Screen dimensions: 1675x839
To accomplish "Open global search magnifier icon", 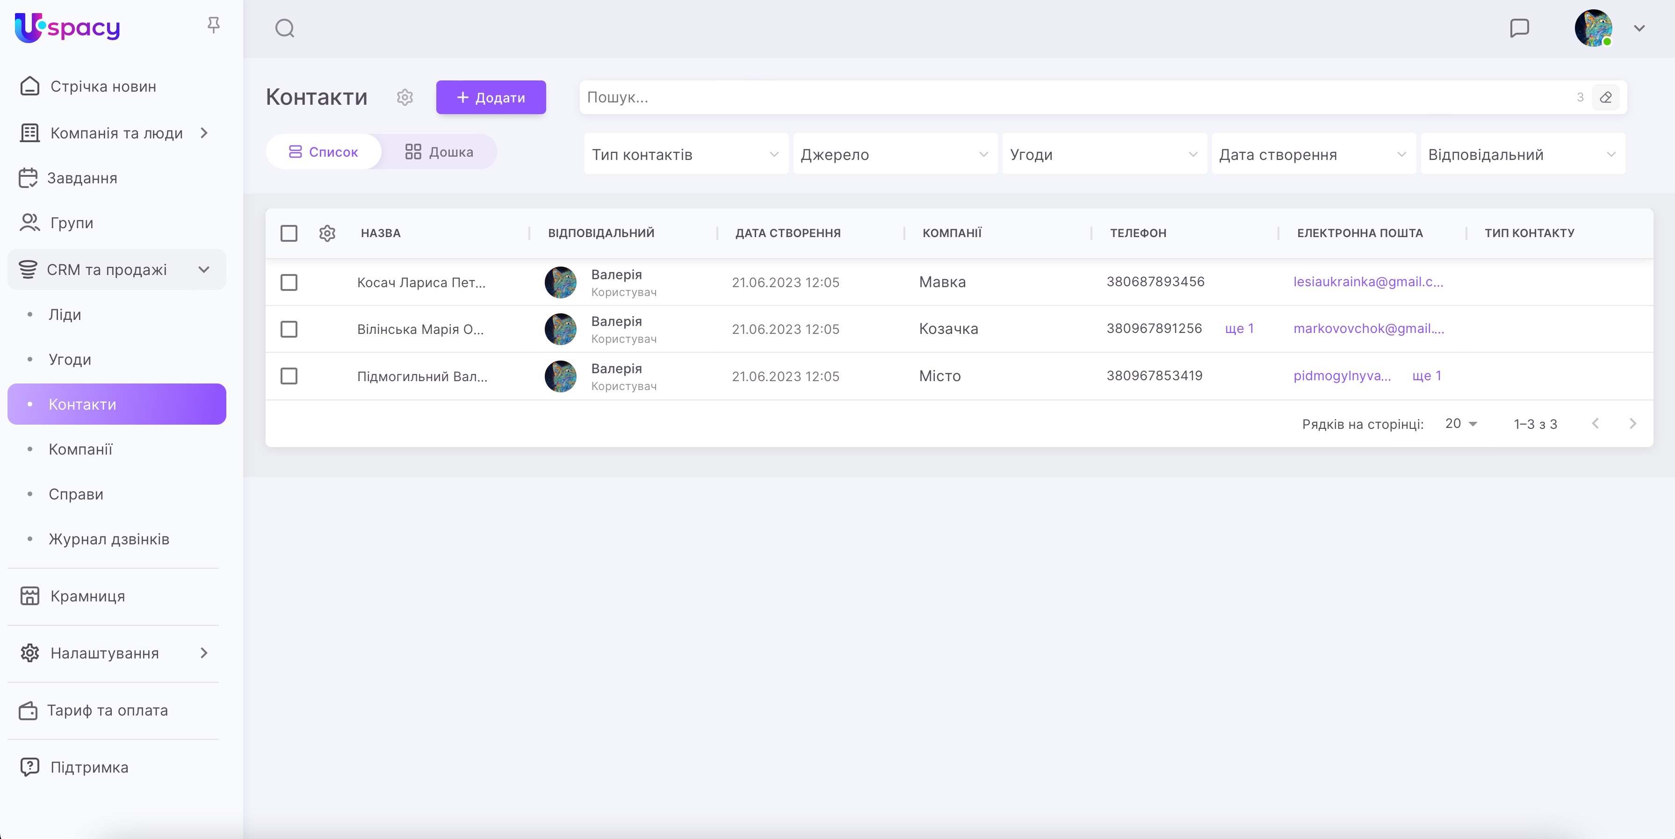I will pos(285,29).
